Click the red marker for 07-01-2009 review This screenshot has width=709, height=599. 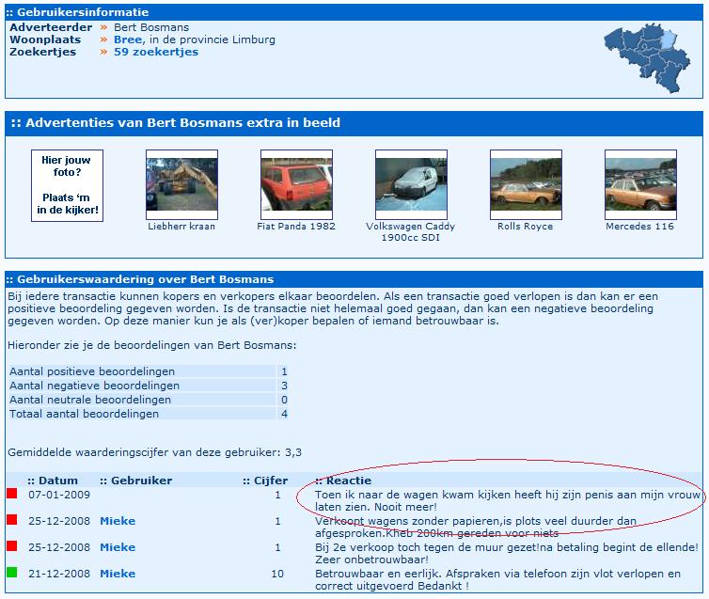[x=12, y=494]
